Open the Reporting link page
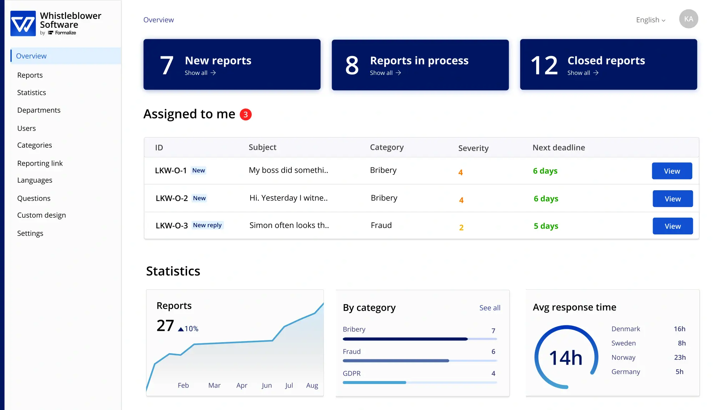The image size is (714, 410). pyautogui.click(x=40, y=163)
